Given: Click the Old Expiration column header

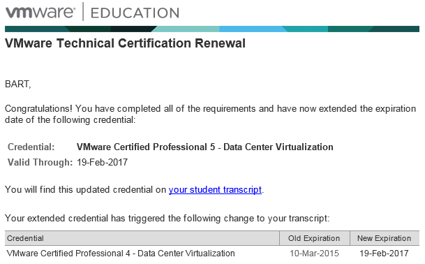Looking at the screenshot, I should [315, 238].
